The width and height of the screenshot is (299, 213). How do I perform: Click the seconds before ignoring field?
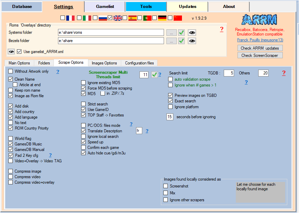pos(170,117)
